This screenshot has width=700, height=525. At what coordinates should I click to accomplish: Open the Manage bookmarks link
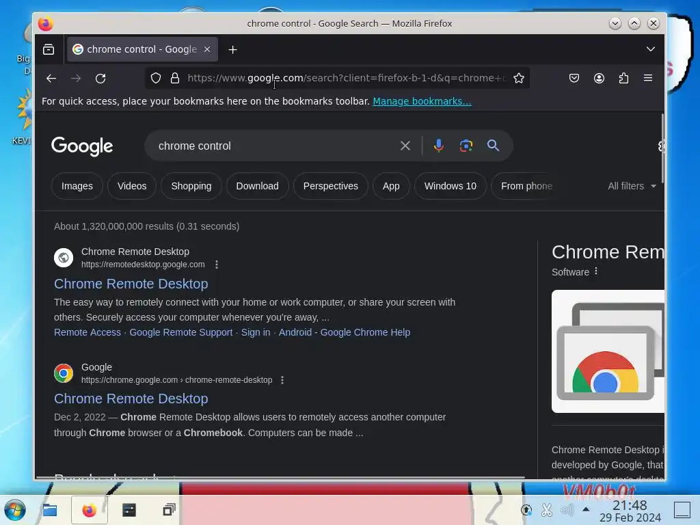(x=422, y=101)
